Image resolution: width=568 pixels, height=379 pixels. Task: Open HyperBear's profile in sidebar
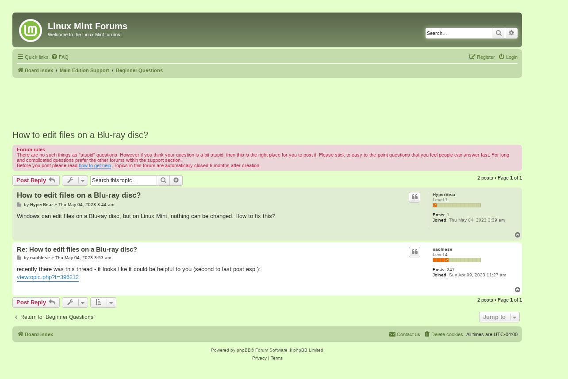(x=444, y=195)
